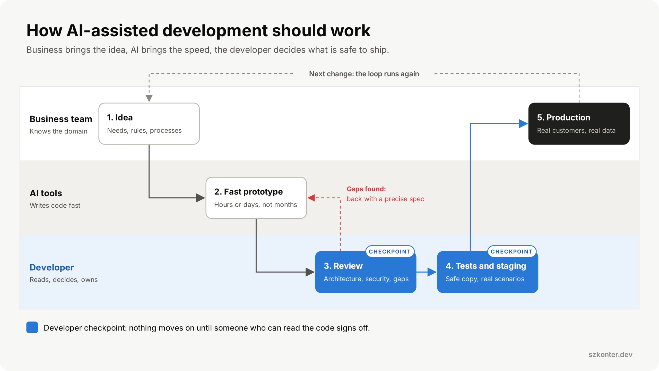
Task: Click 'How AI-assisted development should work' title
Action: (x=198, y=30)
